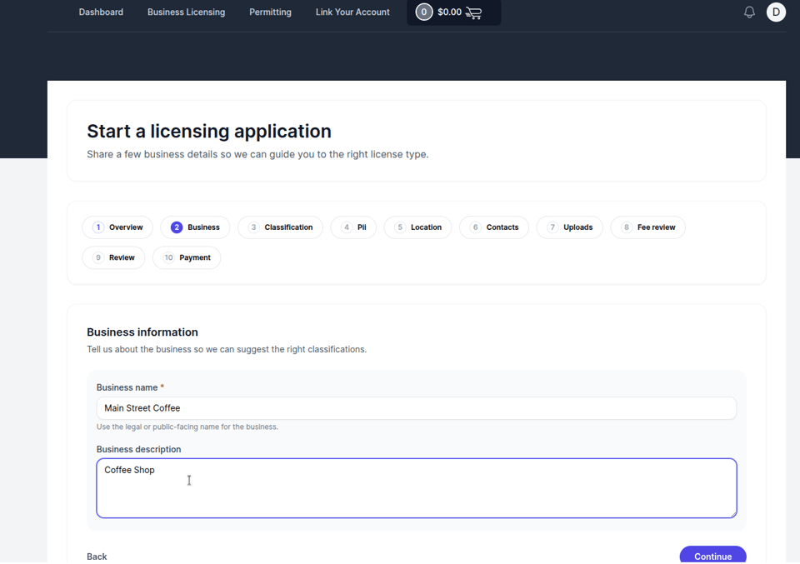Image resolution: width=800 pixels, height=564 pixels.
Task: Open the shopping cart icon
Action: [x=473, y=12]
